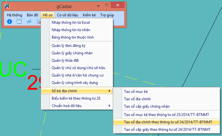Choose Tạo sổ địa chính theo thông tư 24/2014
Viewport: 222px width, 136px height.
pos(166,122)
